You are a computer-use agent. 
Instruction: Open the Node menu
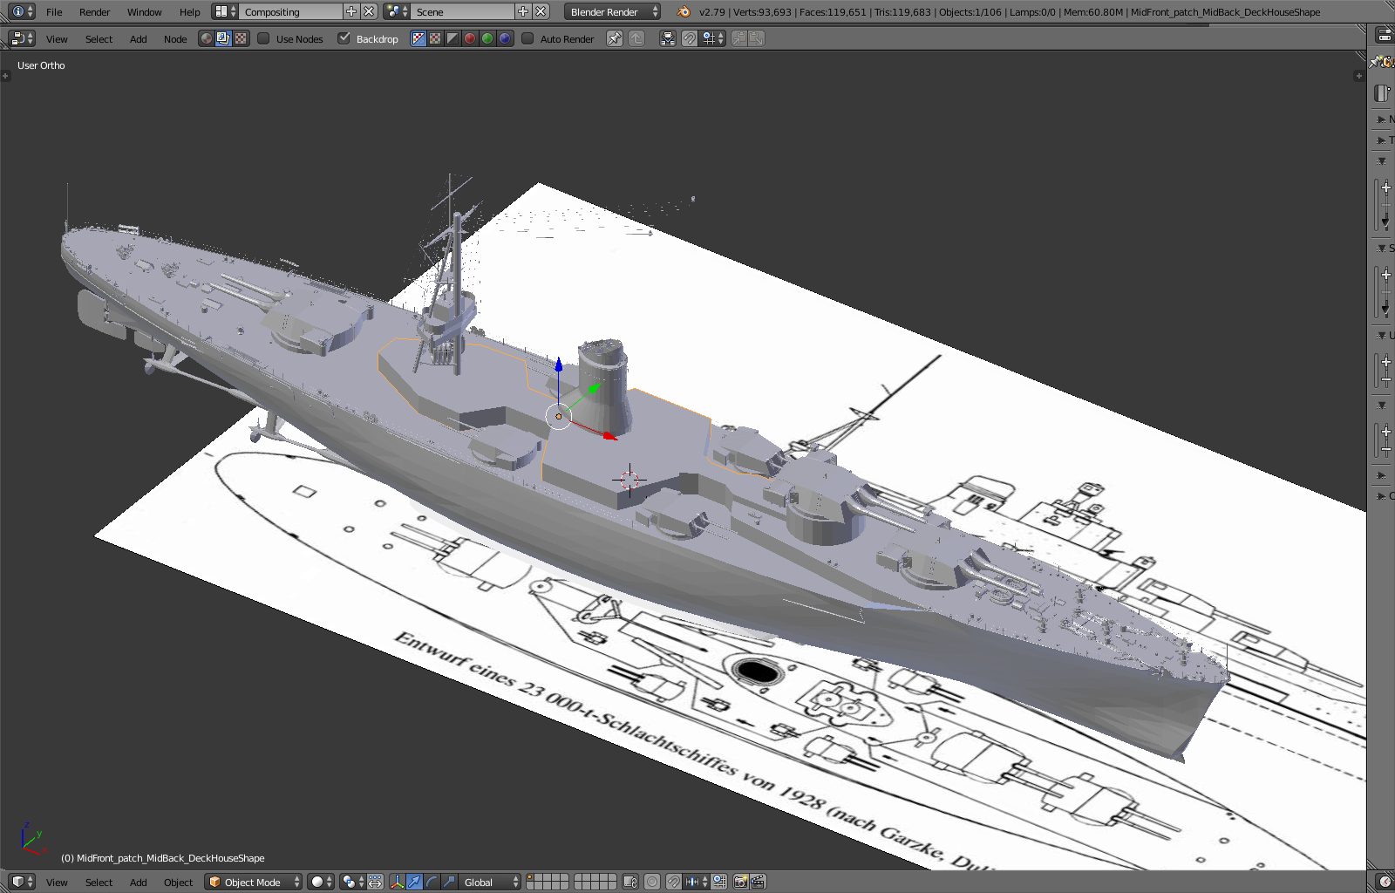coord(175,39)
